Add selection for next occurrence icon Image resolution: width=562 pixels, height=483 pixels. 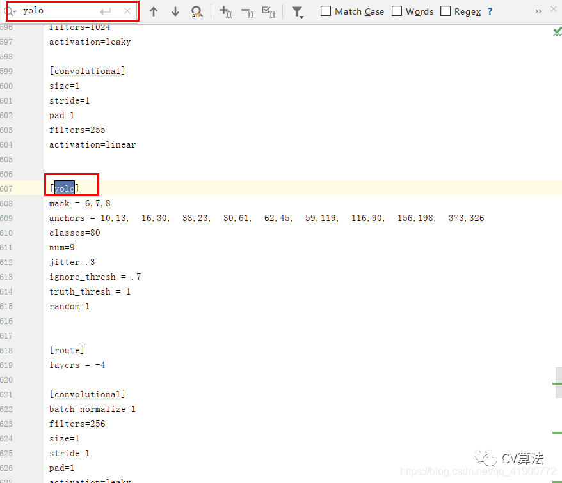(x=226, y=11)
